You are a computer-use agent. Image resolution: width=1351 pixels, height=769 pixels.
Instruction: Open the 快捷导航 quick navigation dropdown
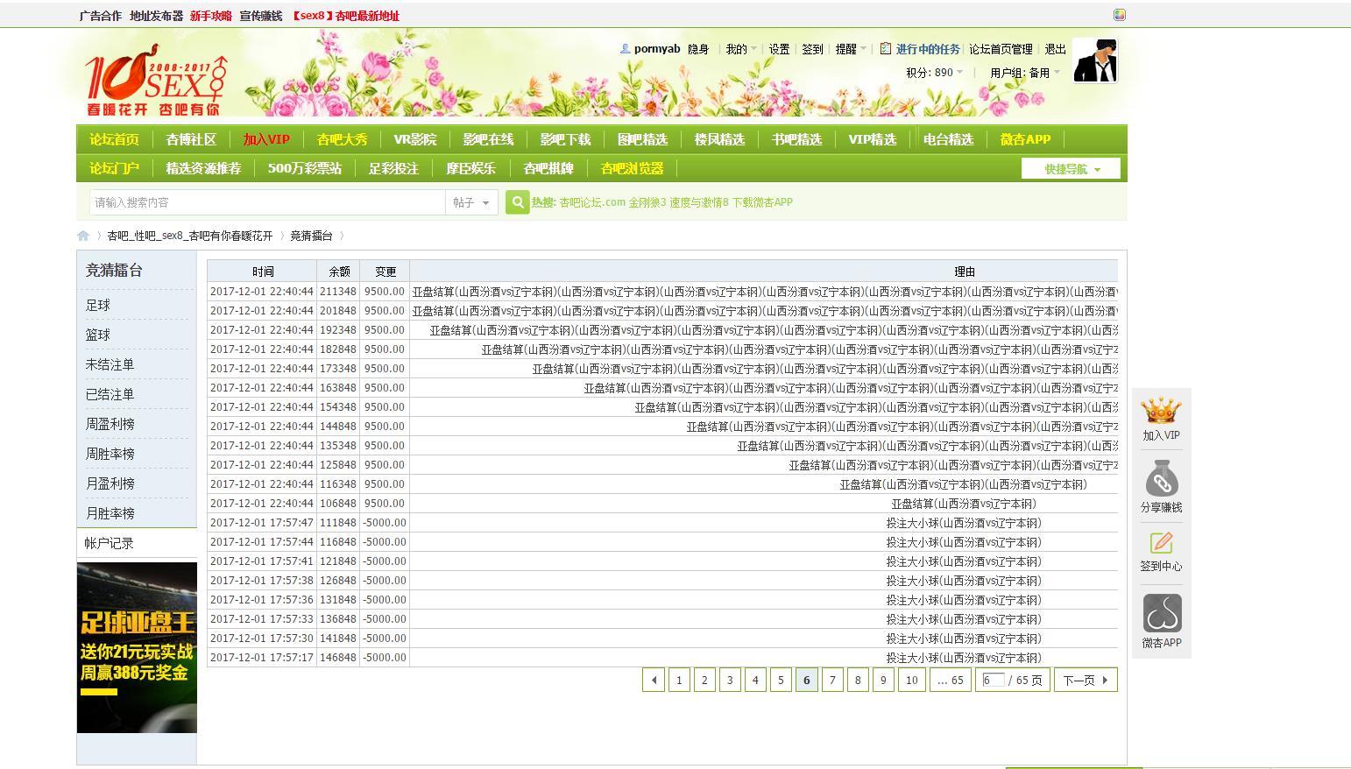(x=1071, y=169)
